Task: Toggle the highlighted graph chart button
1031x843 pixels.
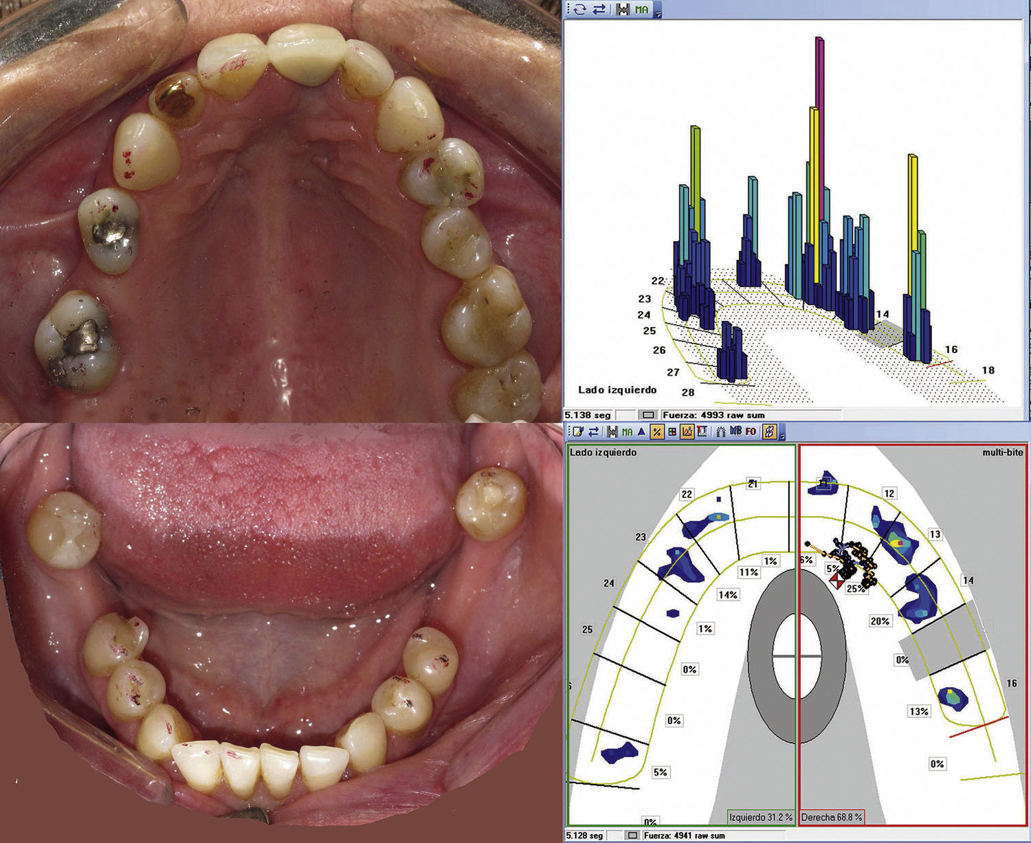Action: (687, 431)
